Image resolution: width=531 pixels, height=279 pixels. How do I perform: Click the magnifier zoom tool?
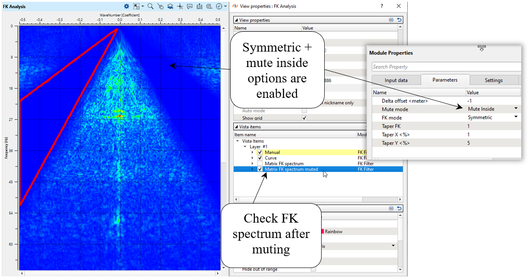(x=150, y=6)
